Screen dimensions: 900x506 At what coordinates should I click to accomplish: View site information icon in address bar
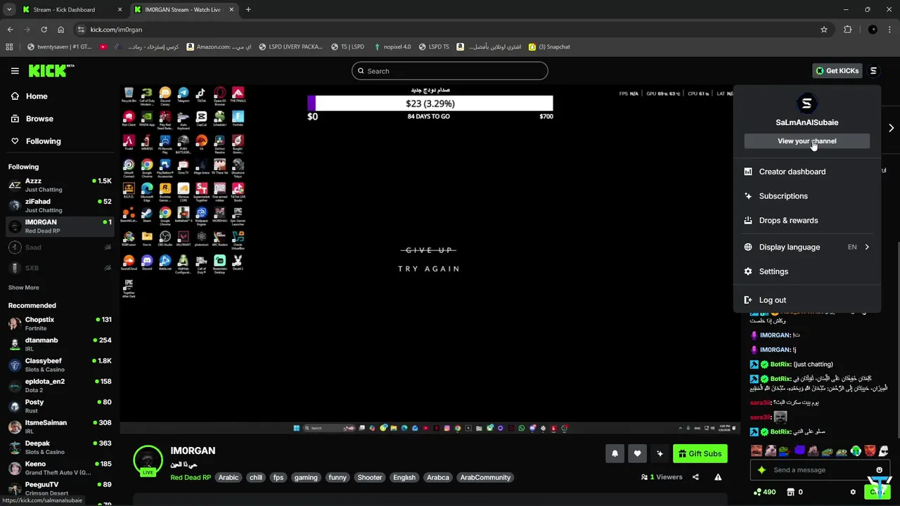click(x=81, y=30)
